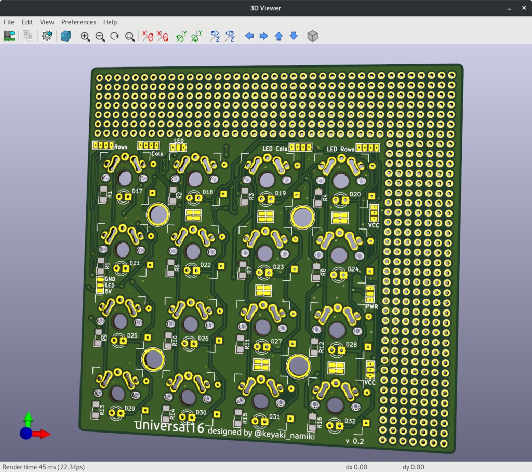Open the Edit menu
Viewport: 532px width, 472px height.
coord(26,22)
